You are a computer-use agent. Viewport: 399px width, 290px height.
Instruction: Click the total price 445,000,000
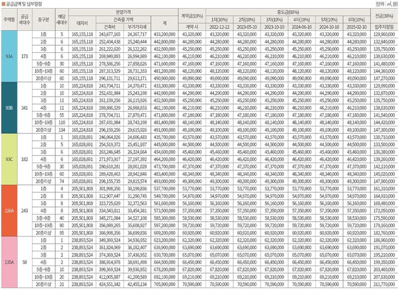tap(165, 145)
